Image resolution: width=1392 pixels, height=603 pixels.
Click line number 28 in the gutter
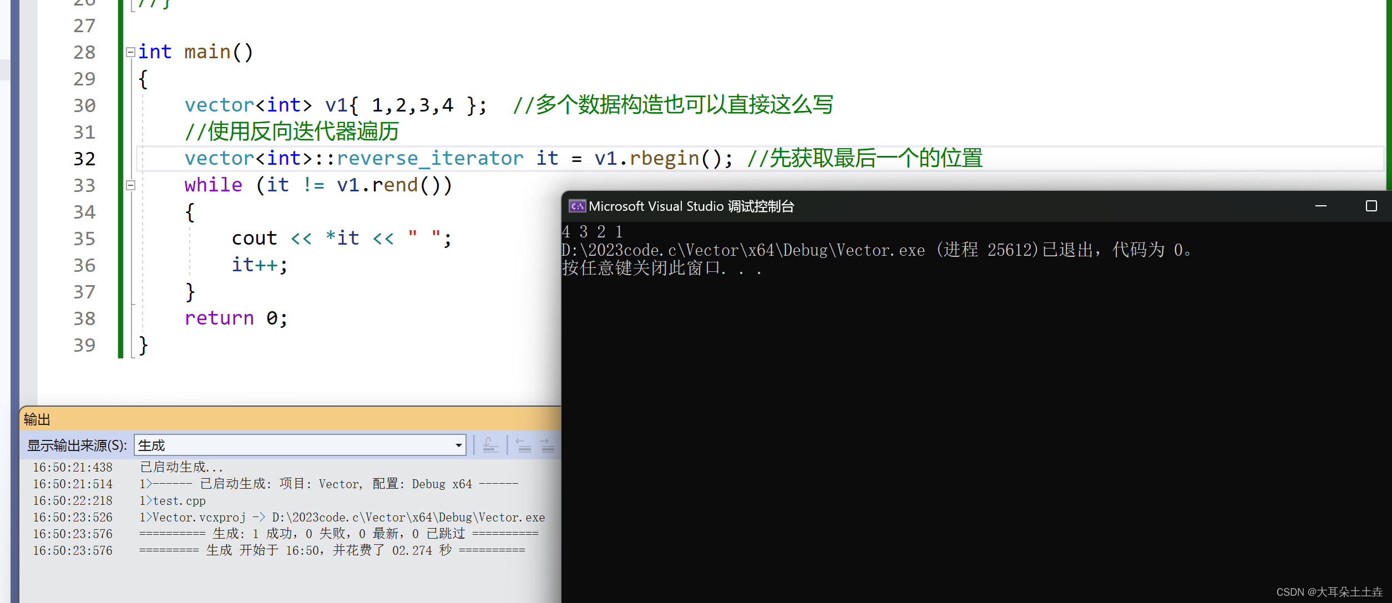[x=84, y=52]
